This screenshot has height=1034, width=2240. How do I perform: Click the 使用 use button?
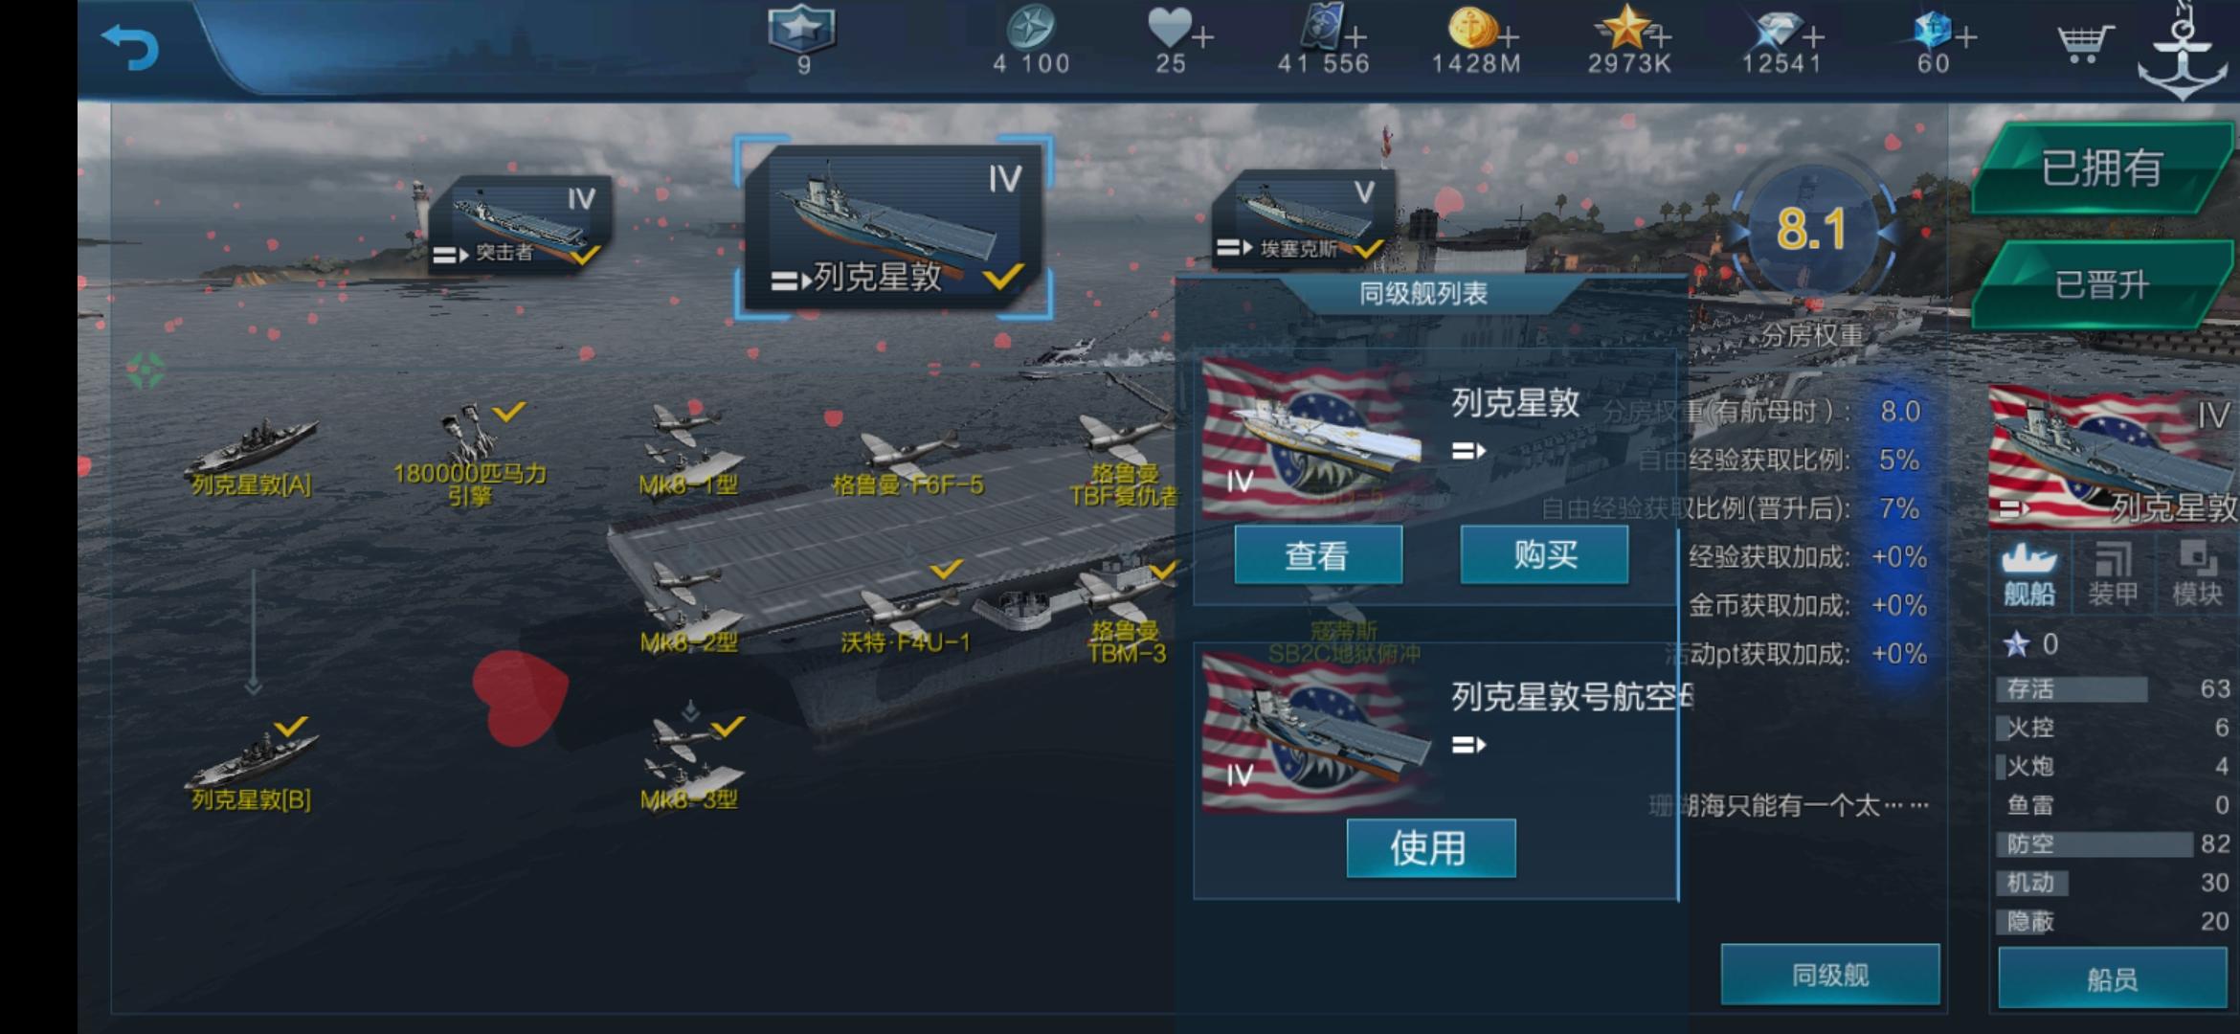click(x=1430, y=848)
